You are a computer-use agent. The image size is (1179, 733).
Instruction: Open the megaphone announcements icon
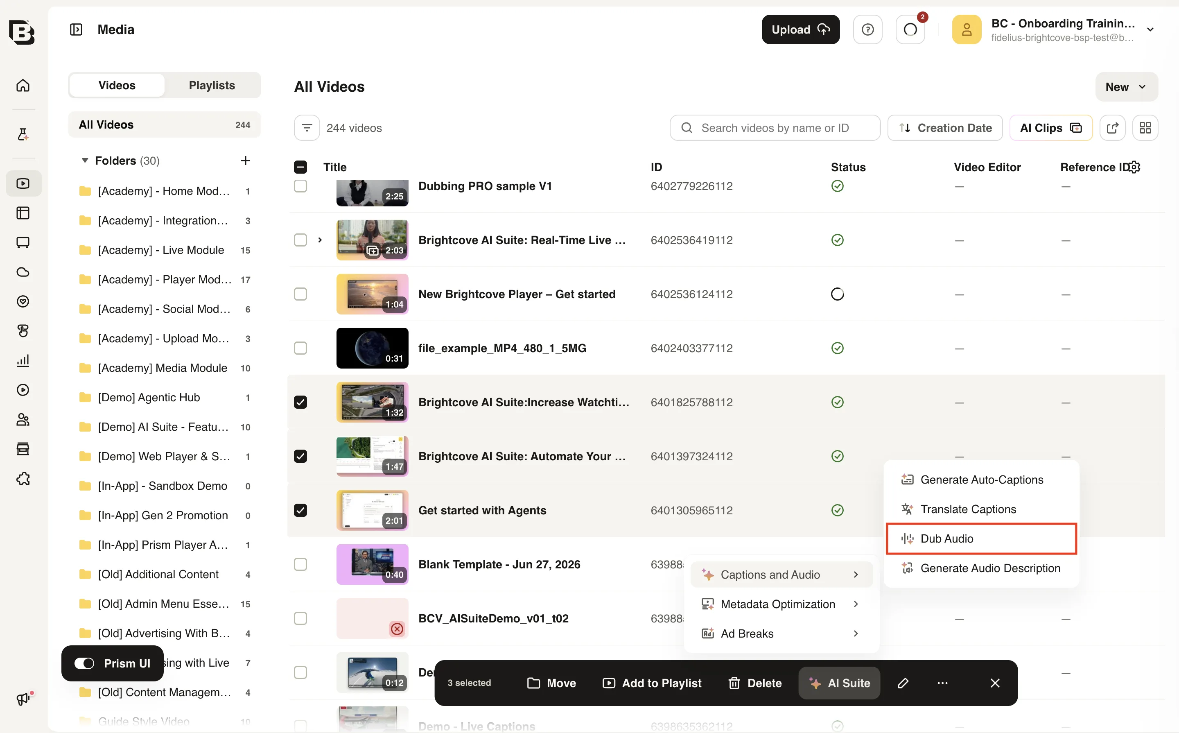(23, 699)
